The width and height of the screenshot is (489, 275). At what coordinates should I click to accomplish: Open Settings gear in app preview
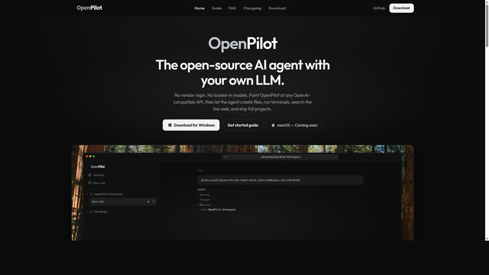[x=90, y=175]
